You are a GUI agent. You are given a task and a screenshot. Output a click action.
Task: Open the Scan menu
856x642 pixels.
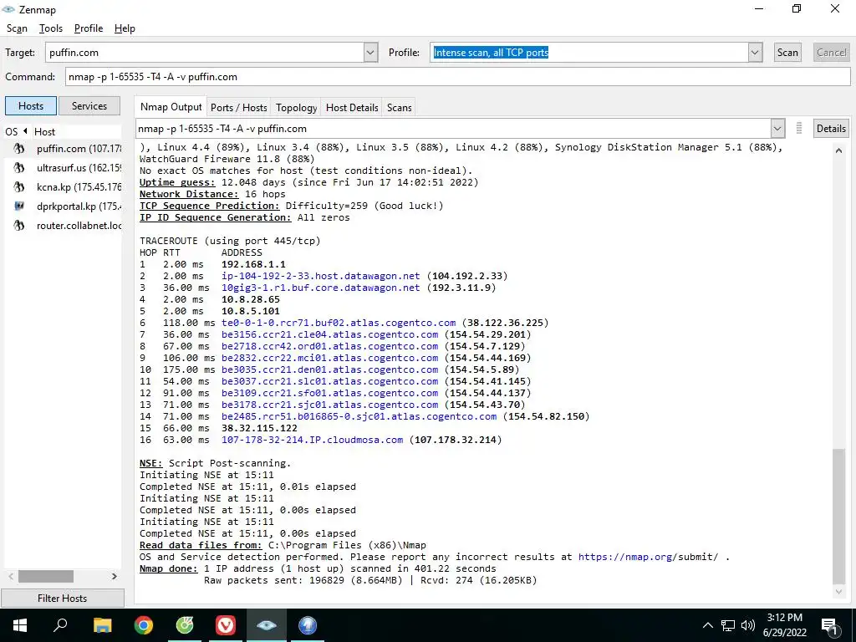[x=17, y=28]
